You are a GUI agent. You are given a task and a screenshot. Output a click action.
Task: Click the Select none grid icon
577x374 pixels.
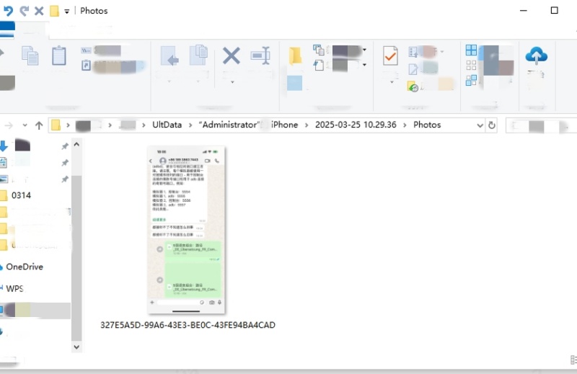tap(471, 66)
